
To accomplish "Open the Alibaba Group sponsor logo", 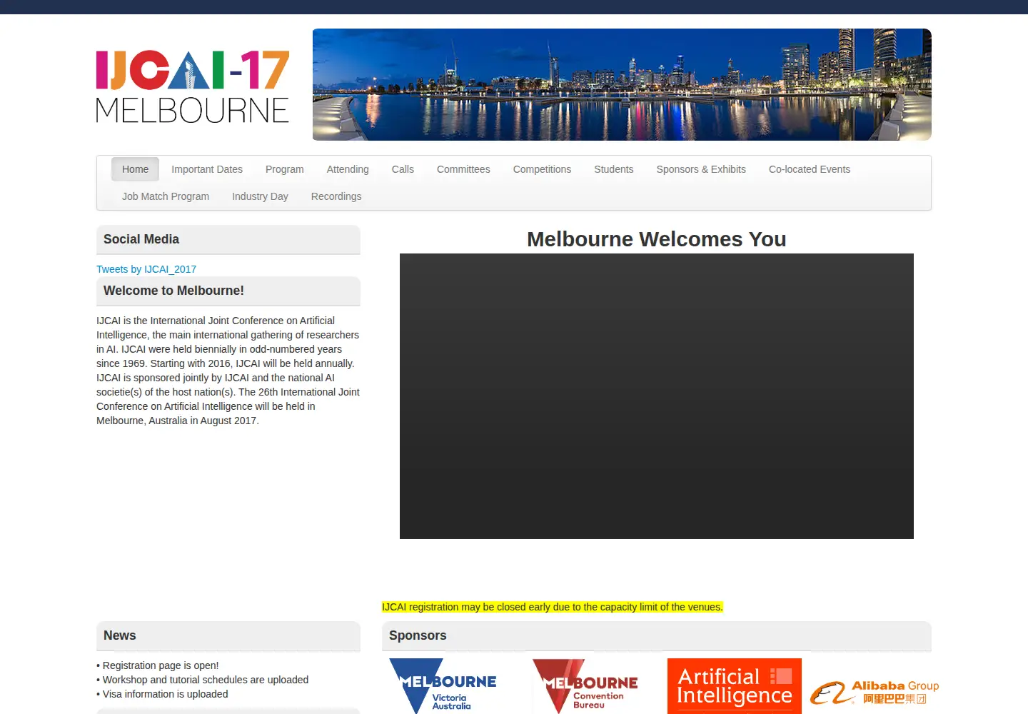I will pyautogui.click(x=875, y=692).
